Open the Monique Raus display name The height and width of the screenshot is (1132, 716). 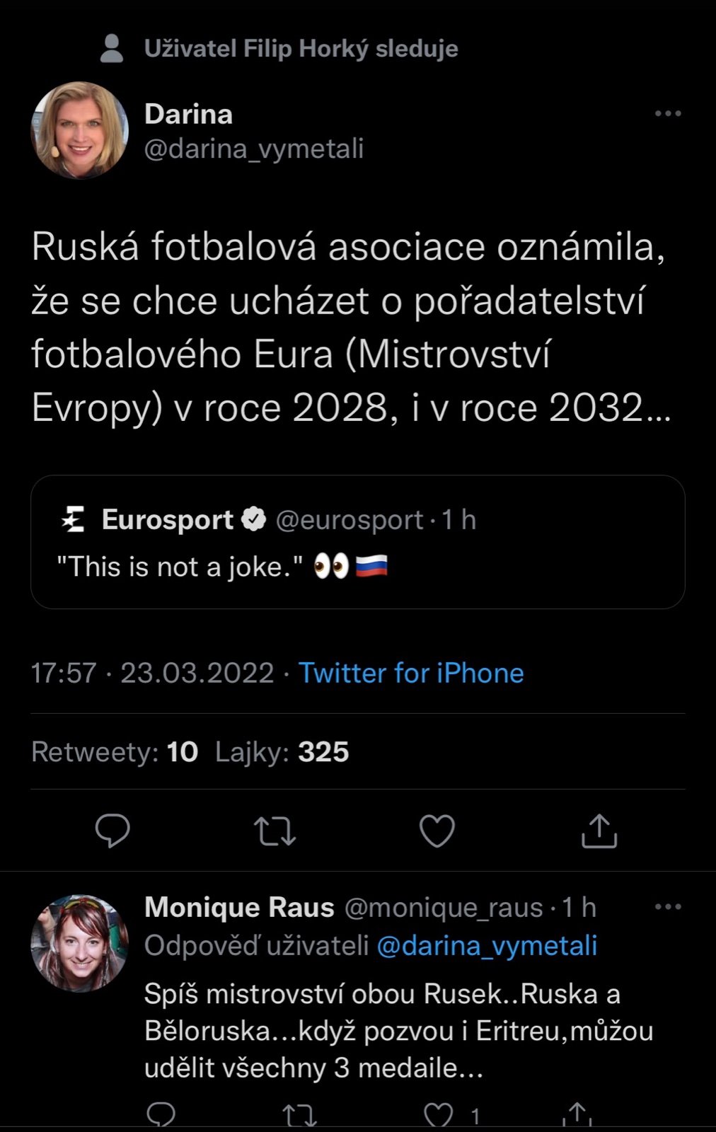[239, 907]
